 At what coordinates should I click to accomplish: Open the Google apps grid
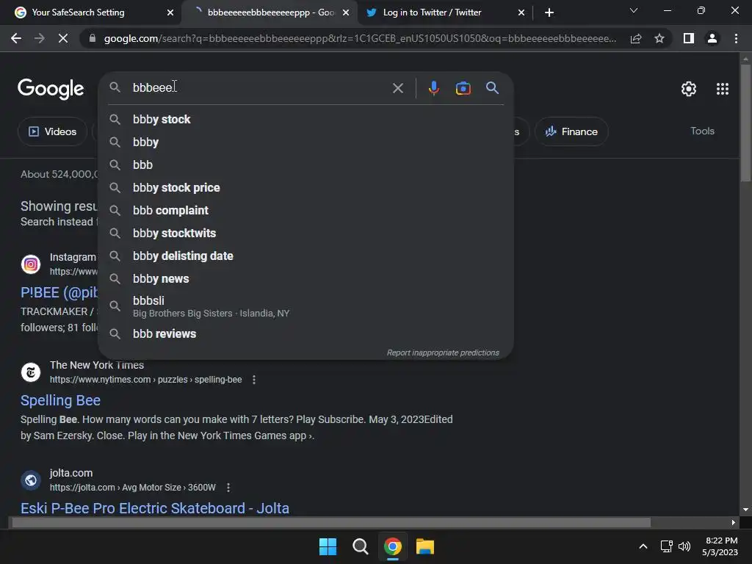pyautogui.click(x=723, y=89)
